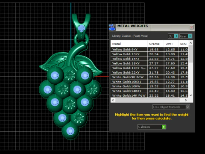This screenshot has height=154, width=205.
Task: Click the 20.43 DWT value
Action: [170, 72]
